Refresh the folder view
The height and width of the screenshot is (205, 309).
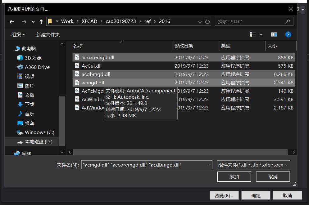pos(207,21)
